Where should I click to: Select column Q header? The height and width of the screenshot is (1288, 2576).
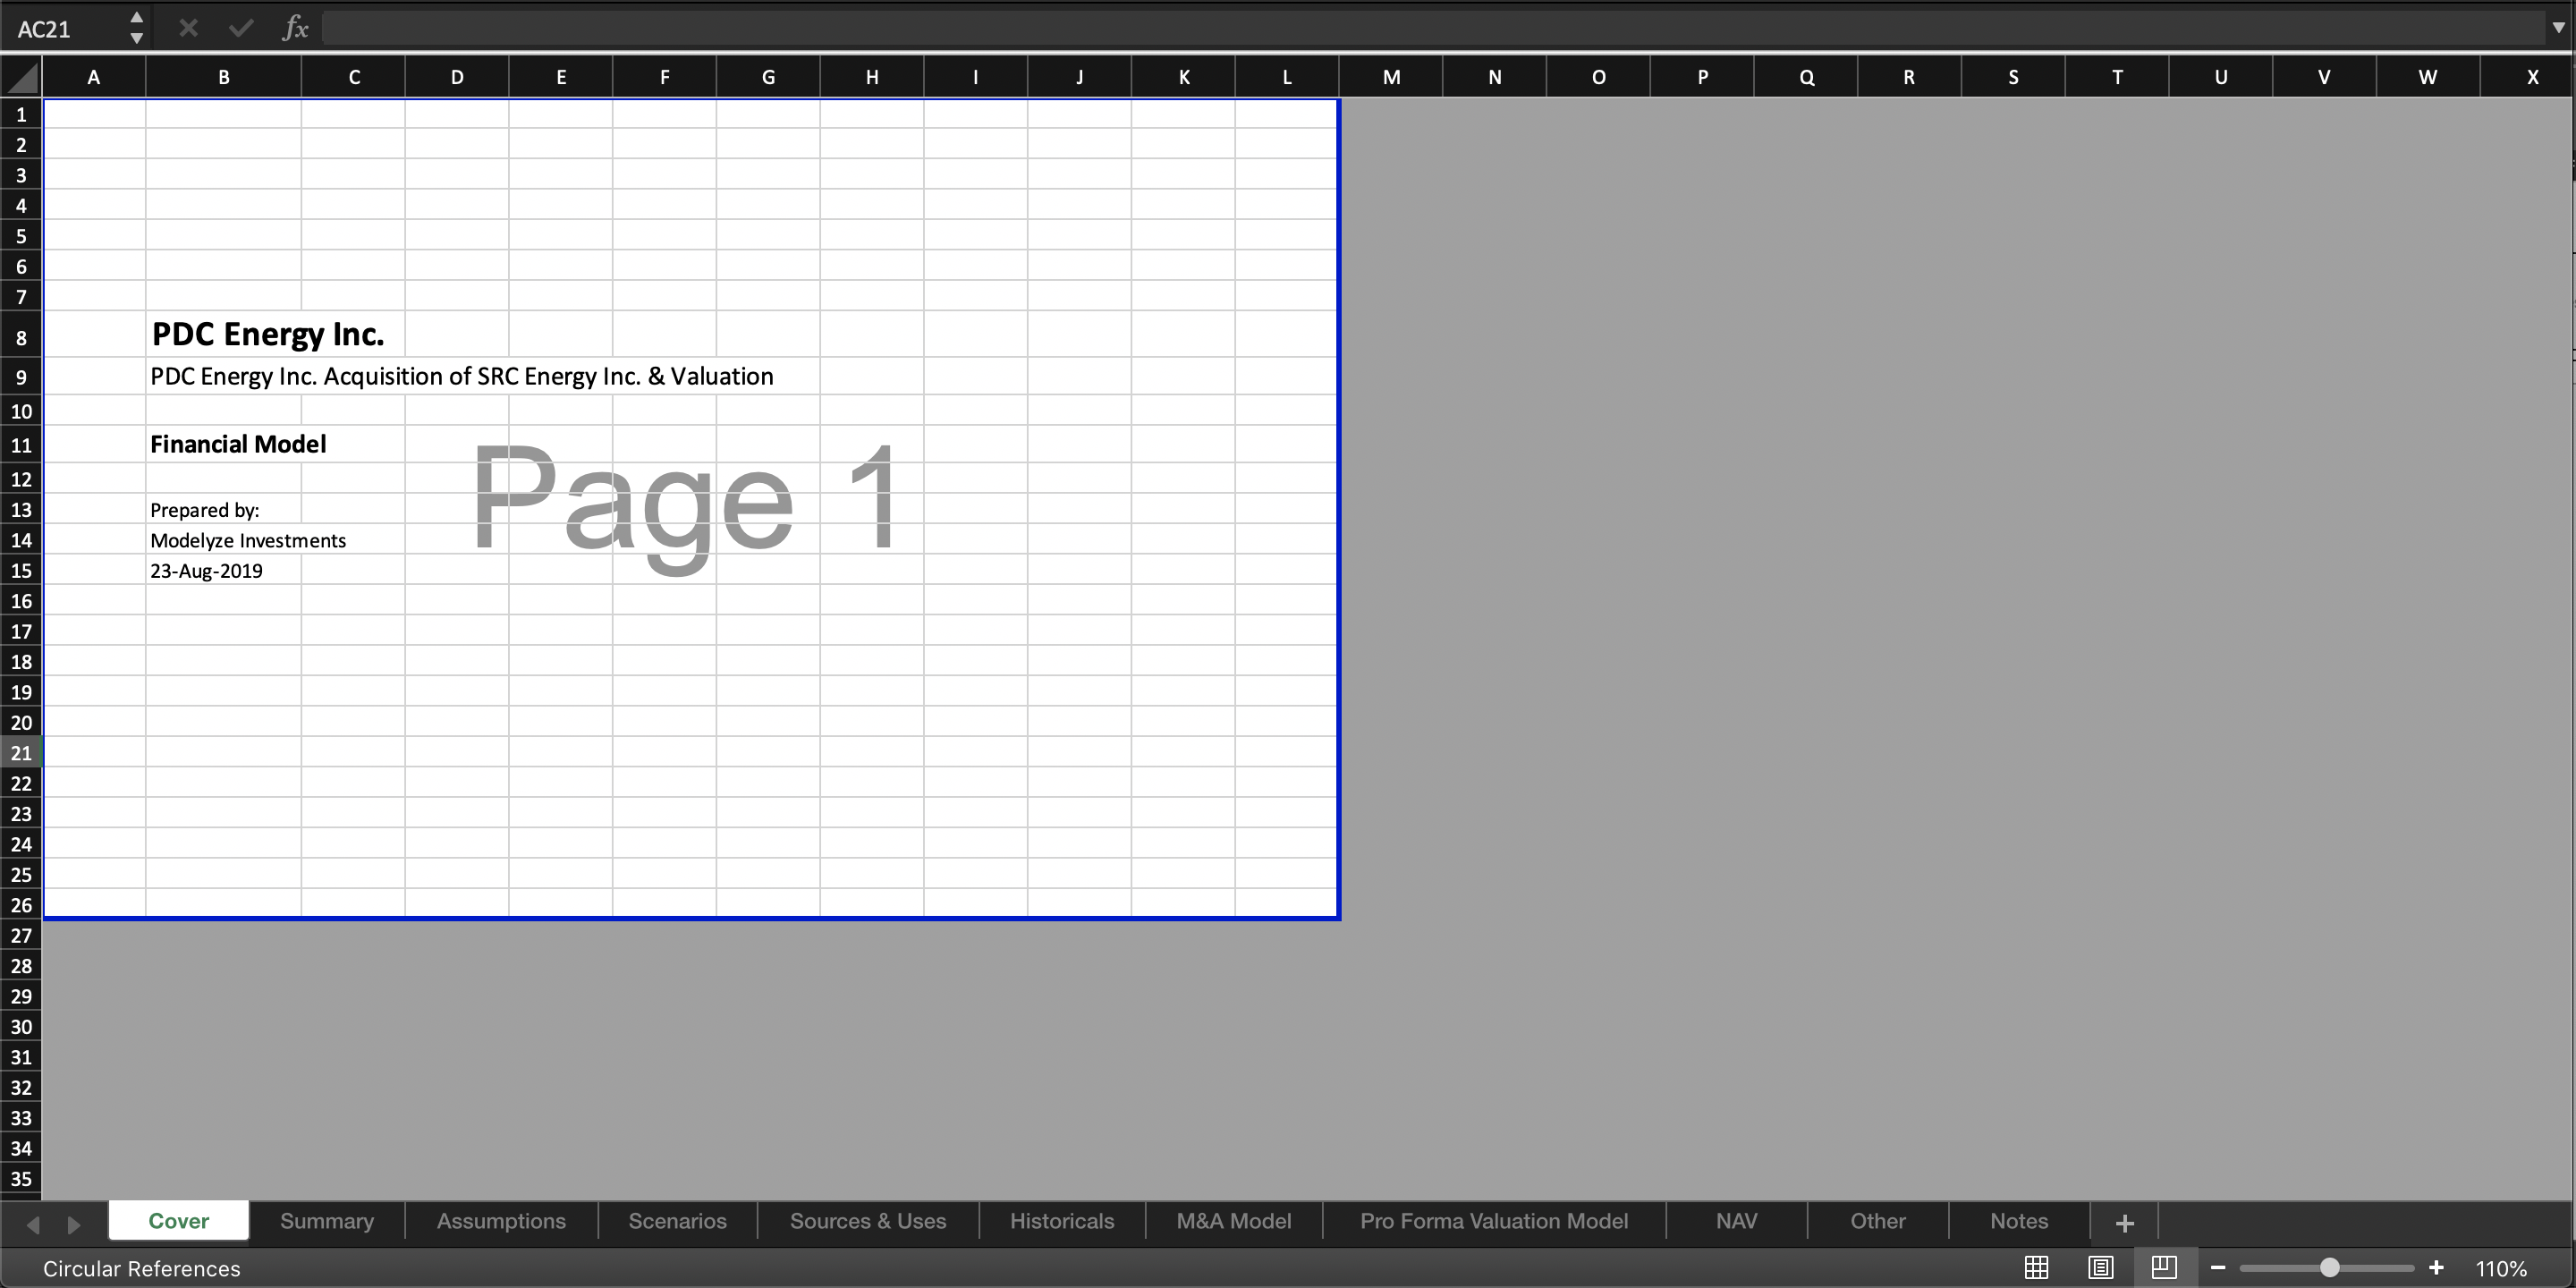pos(1806,77)
